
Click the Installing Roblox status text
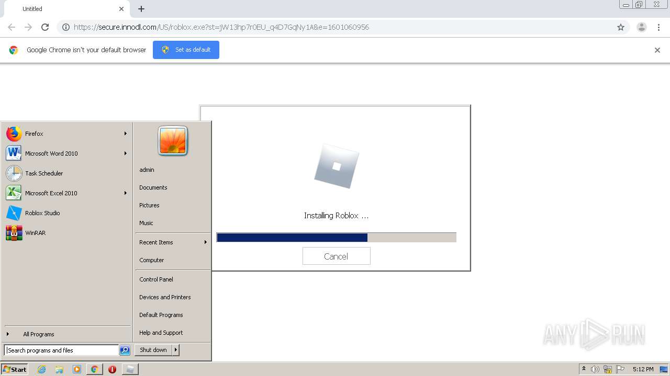pos(336,216)
